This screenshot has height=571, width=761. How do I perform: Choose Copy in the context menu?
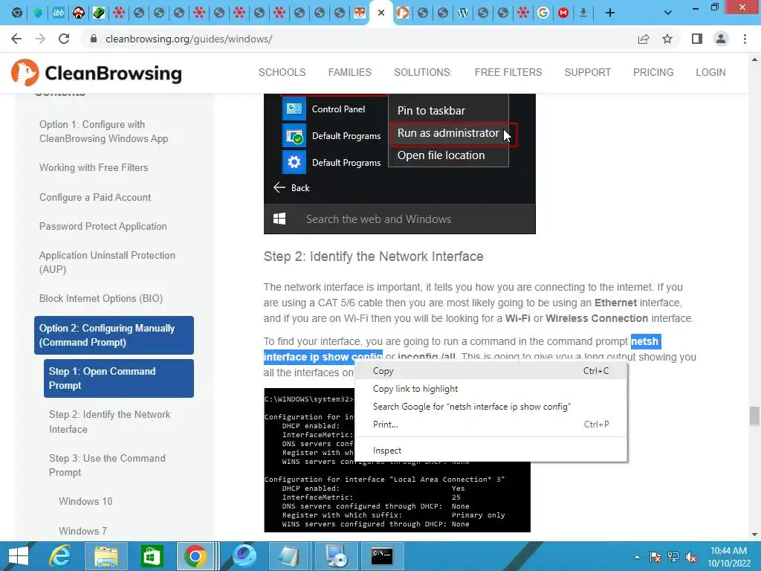point(491,371)
